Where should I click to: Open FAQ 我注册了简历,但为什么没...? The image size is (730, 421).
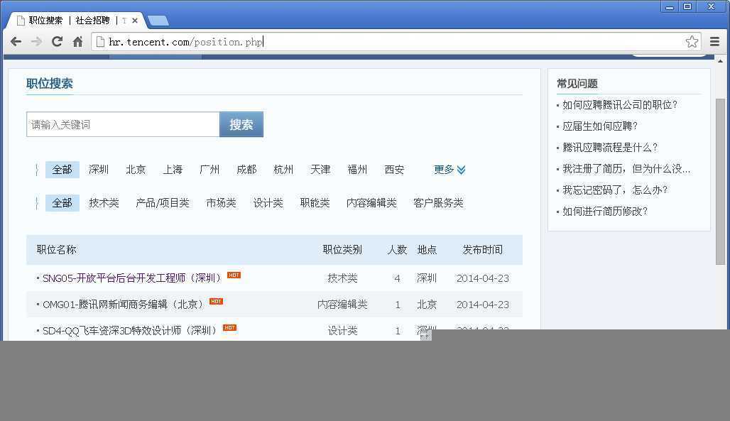tap(626, 168)
